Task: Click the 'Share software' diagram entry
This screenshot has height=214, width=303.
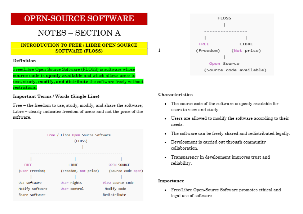Action: point(32,195)
